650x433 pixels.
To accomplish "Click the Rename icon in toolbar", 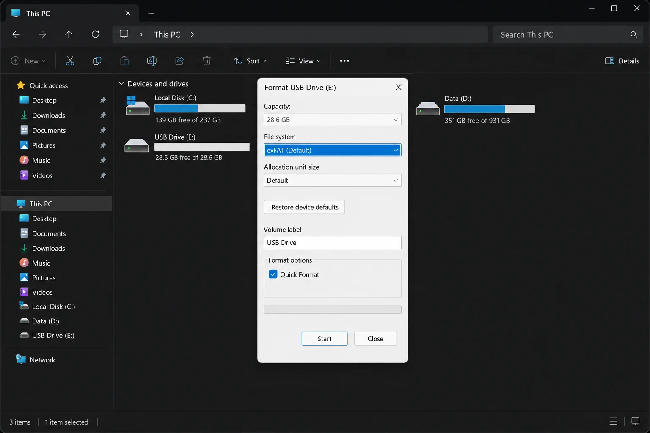I will point(151,61).
